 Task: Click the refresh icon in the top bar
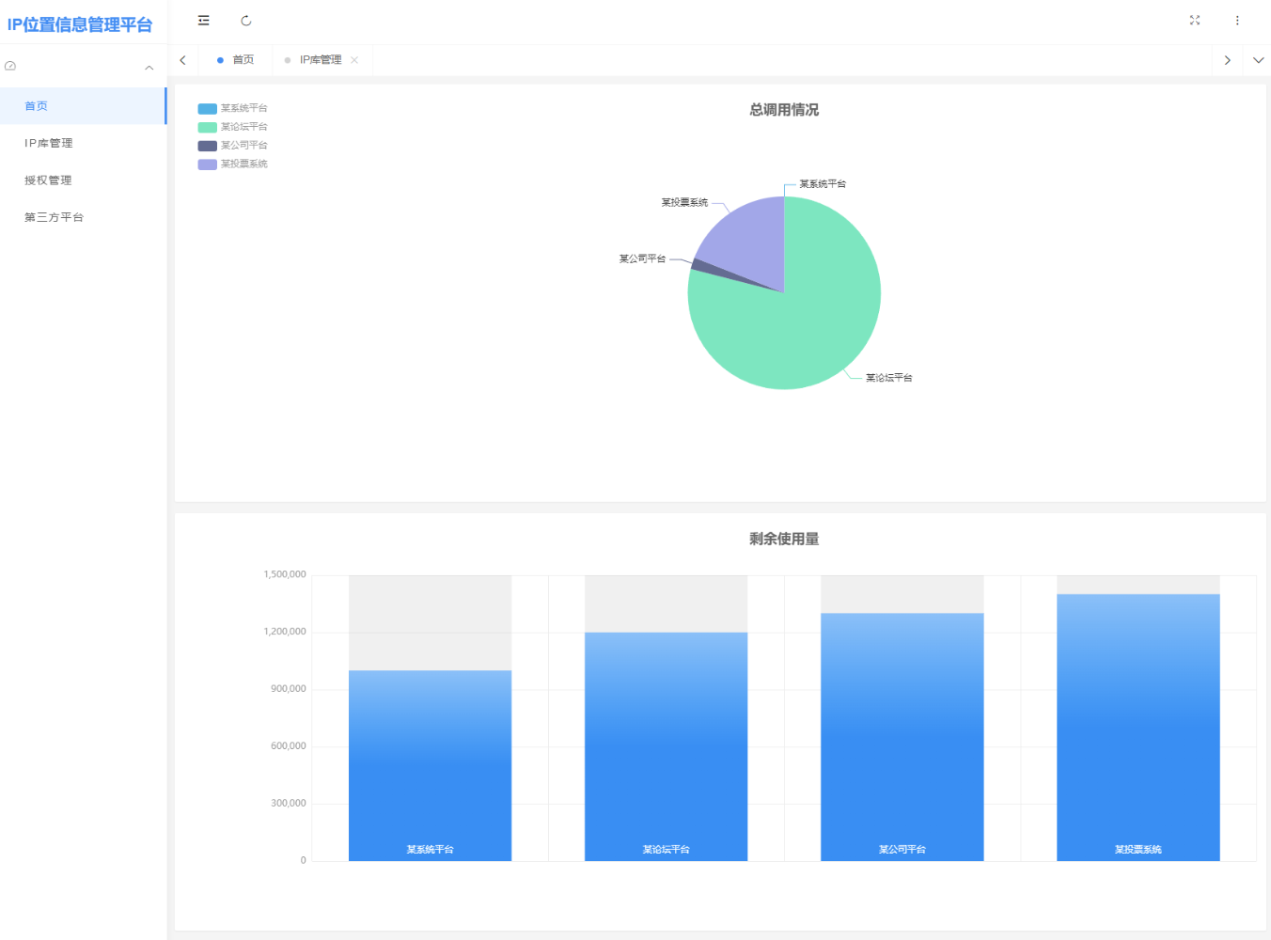click(246, 21)
